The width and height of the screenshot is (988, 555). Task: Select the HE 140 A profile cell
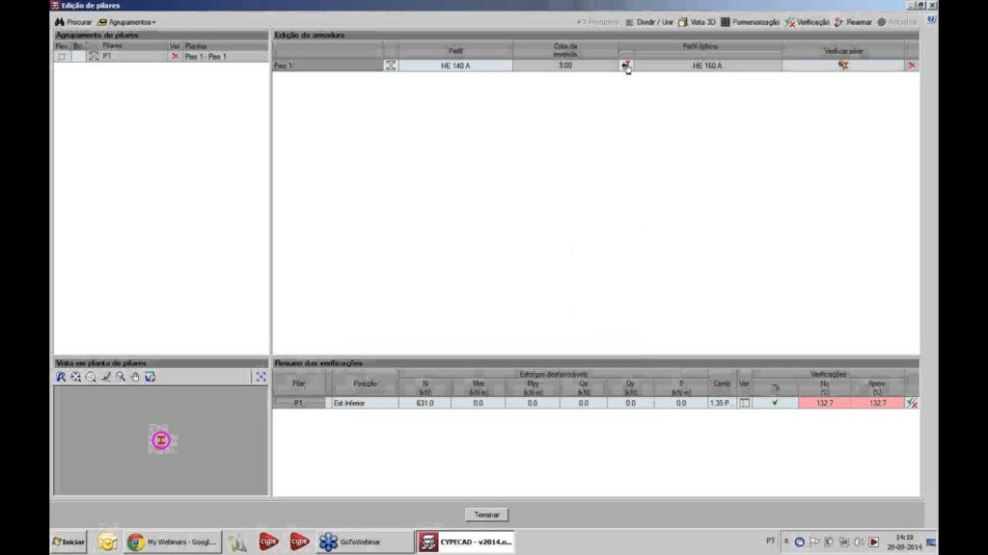point(454,66)
